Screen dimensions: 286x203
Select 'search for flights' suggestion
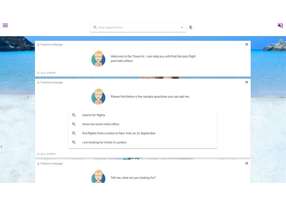tap(143, 115)
